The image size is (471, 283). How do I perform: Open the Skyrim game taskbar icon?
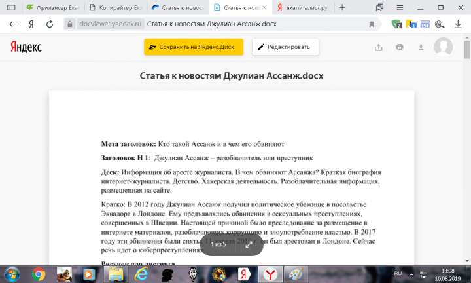click(x=193, y=274)
